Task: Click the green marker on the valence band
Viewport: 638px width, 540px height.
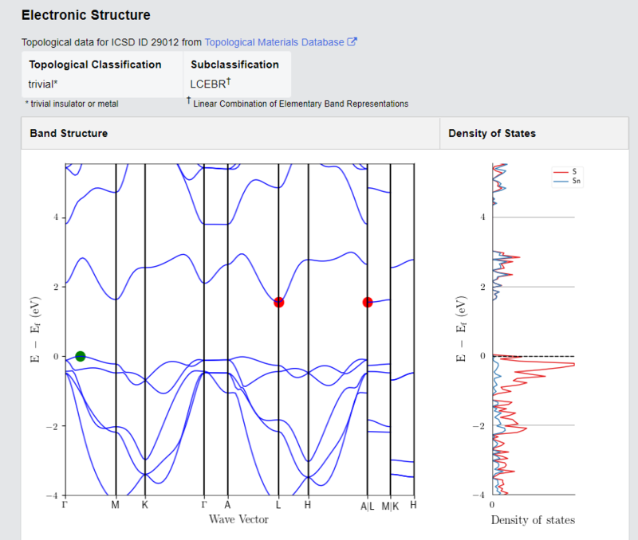Action: tap(81, 356)
